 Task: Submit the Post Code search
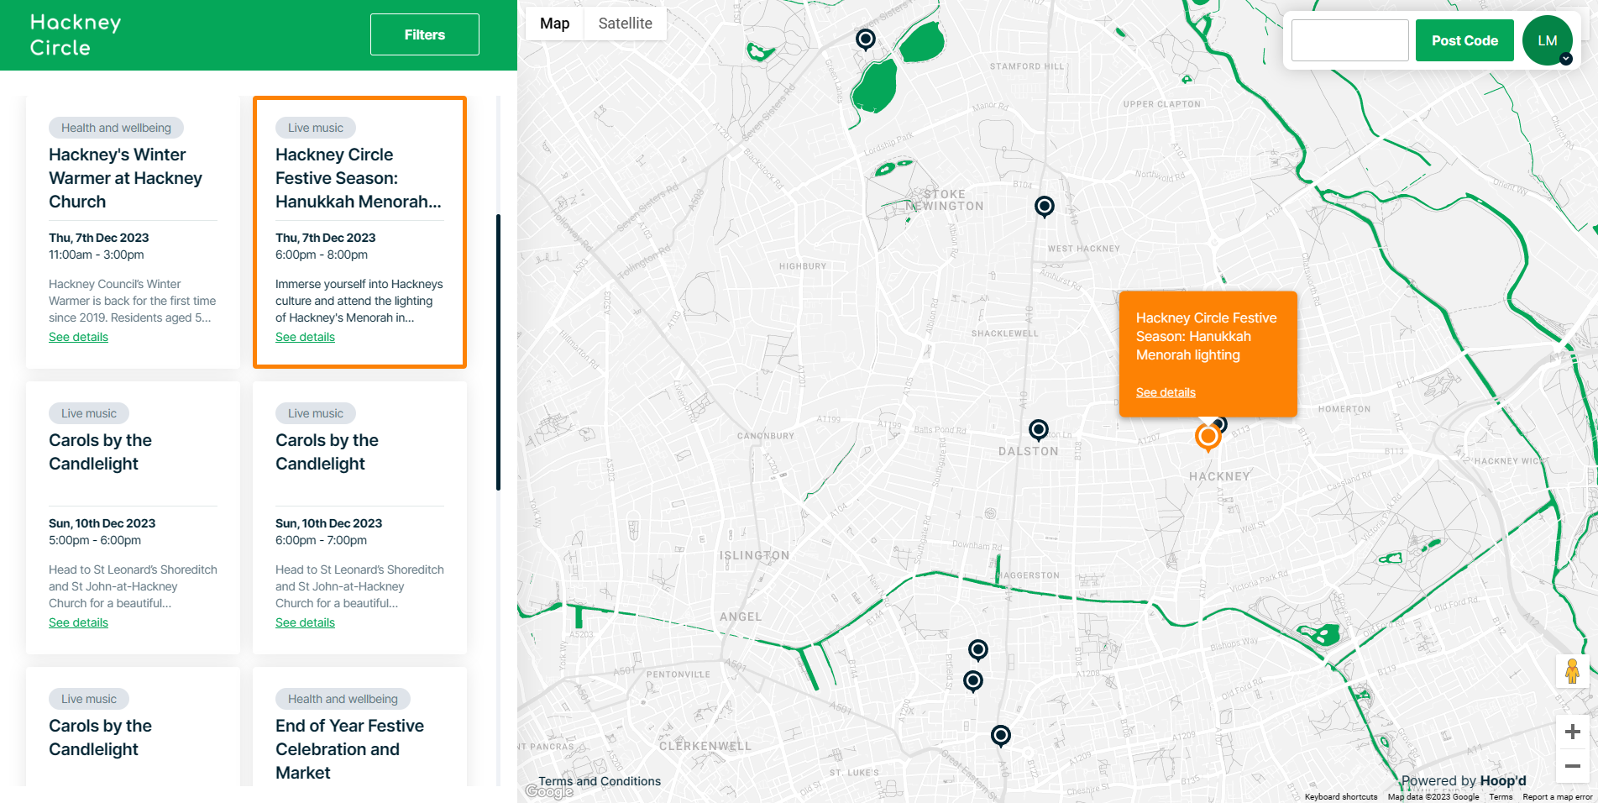1464,40
